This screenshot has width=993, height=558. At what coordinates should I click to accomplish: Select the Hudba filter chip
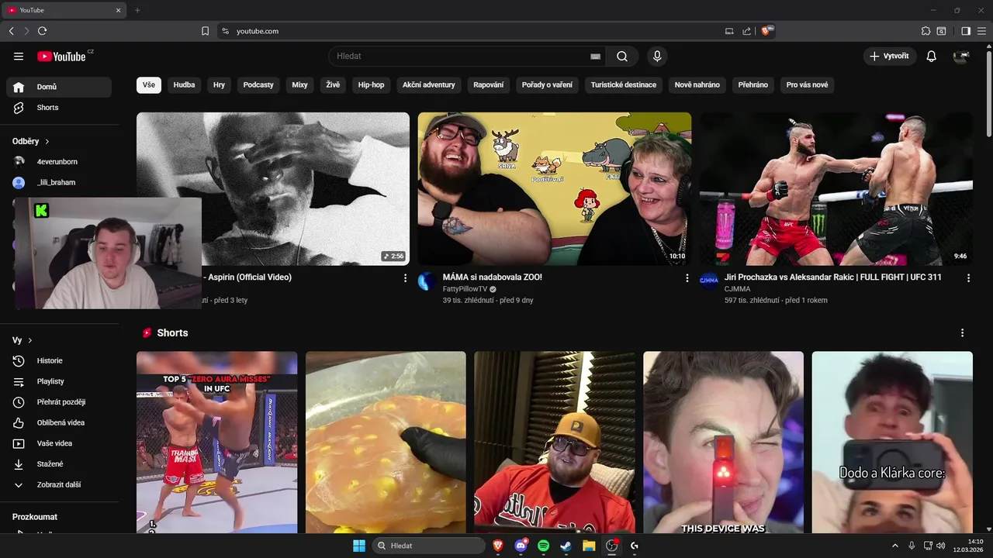pos(184,84)
